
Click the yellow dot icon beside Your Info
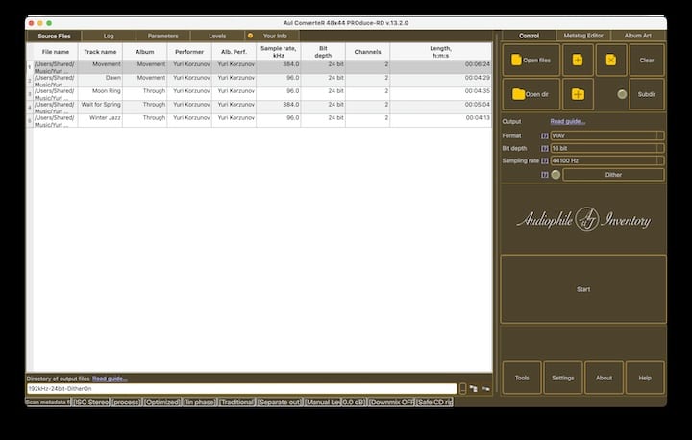[250, 36]
